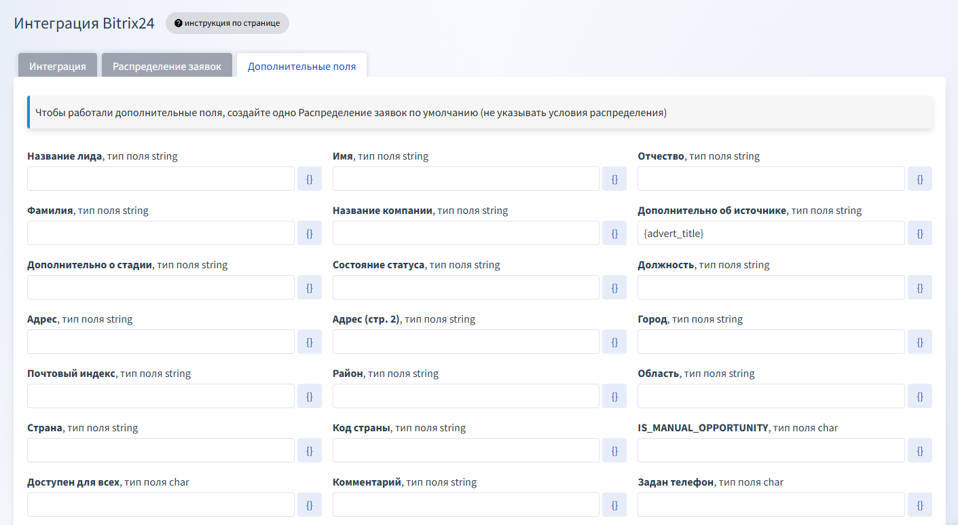958x525 pixels.
Task: Click braces icon beside Почтовый индекс
Action: [x=310, y=396]
